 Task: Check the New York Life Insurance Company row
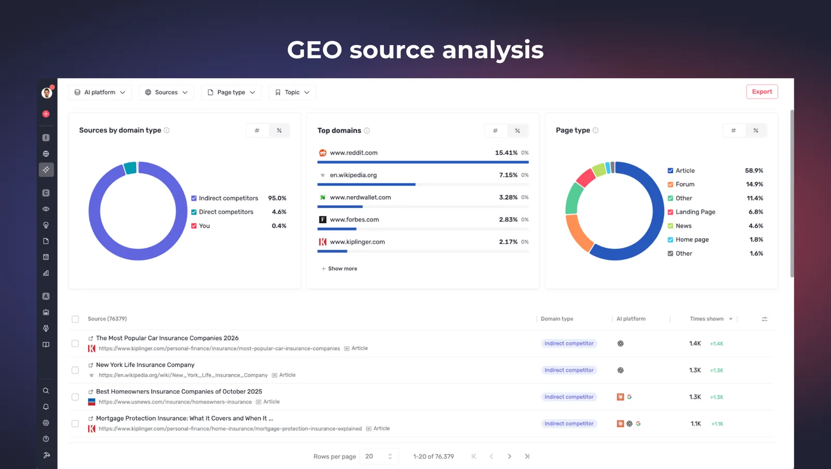coord(75,370)
